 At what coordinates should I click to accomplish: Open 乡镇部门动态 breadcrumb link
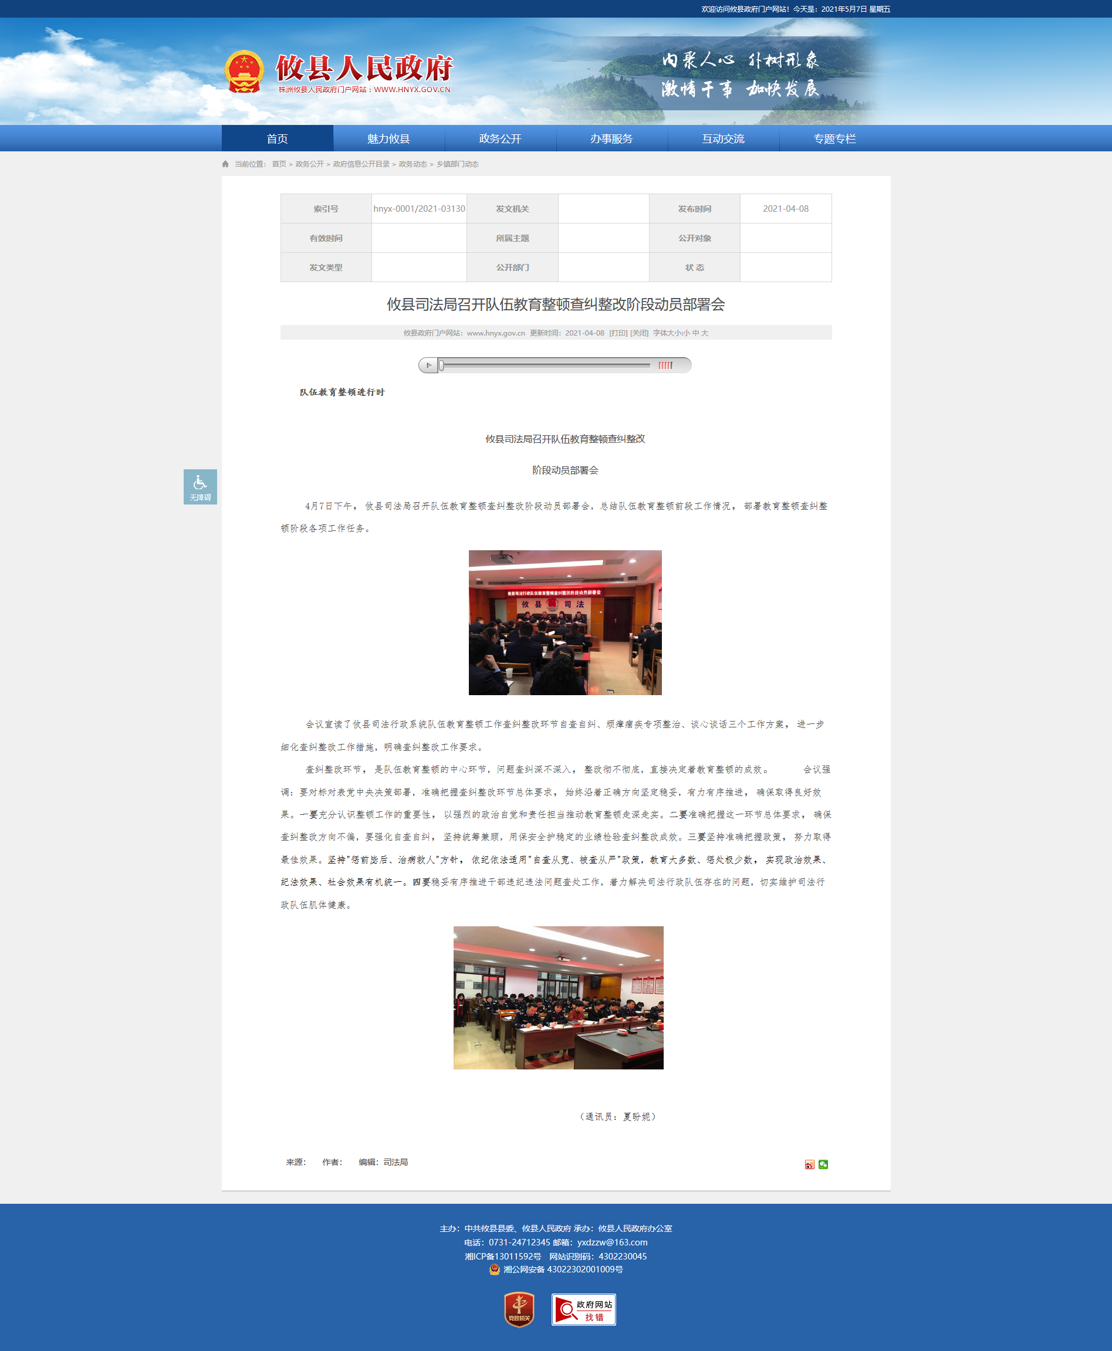coord(457,164)
